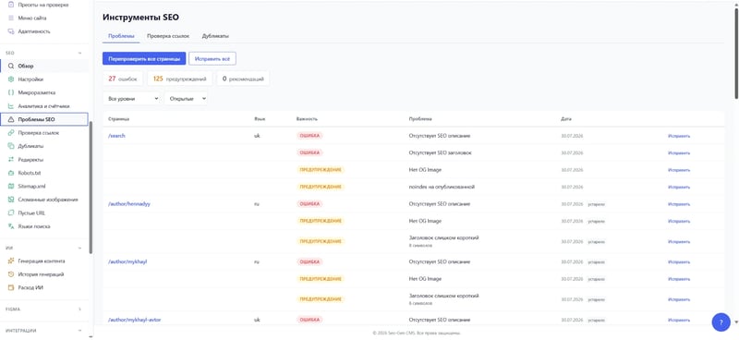The height and width of the screenshot is (340, 739).
Task: Open Генерация контента sparkle icon
Action: [x=11, y=261]
